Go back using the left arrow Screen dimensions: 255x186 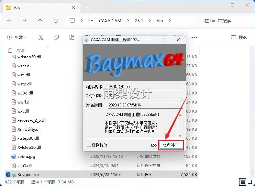tap(9, 21)
